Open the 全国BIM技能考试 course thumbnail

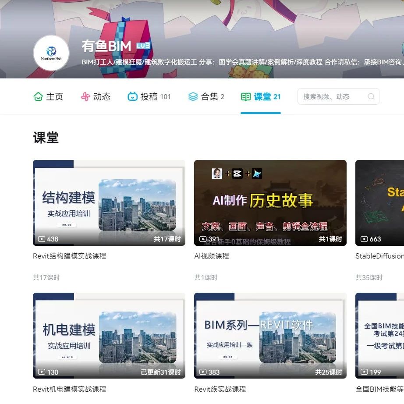(380, 336)
